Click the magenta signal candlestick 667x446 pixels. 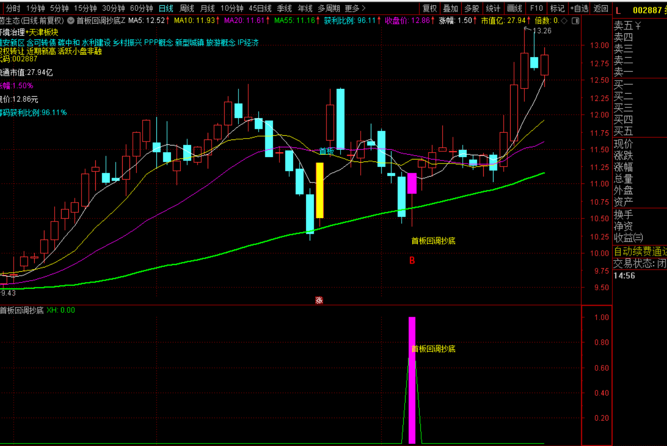point(412,183)
